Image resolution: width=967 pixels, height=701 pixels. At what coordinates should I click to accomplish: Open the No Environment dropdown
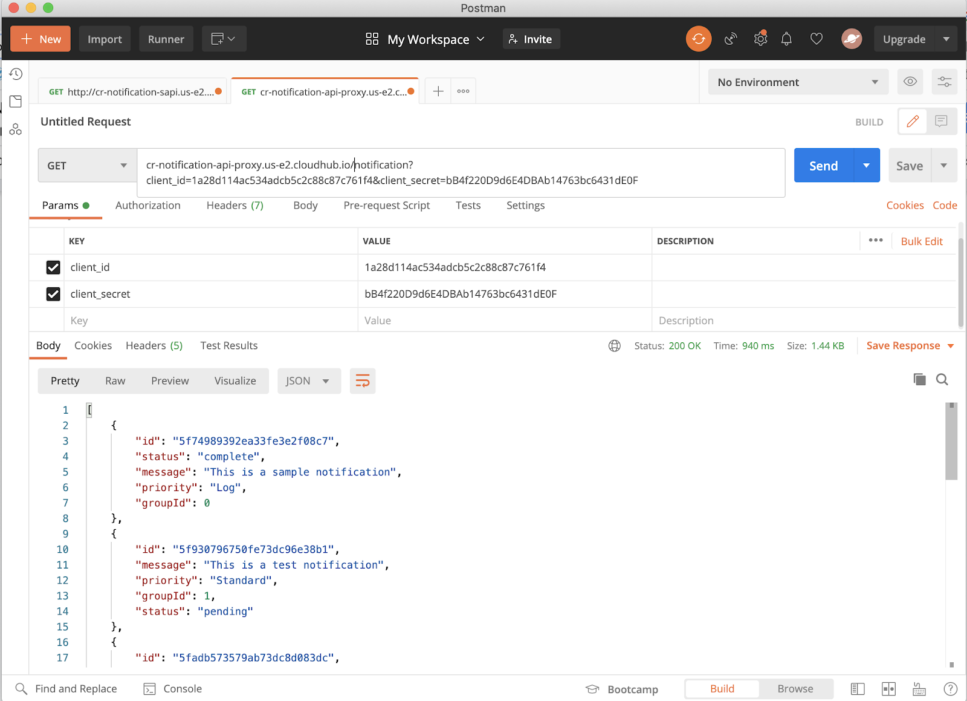(x=798, y=82)
